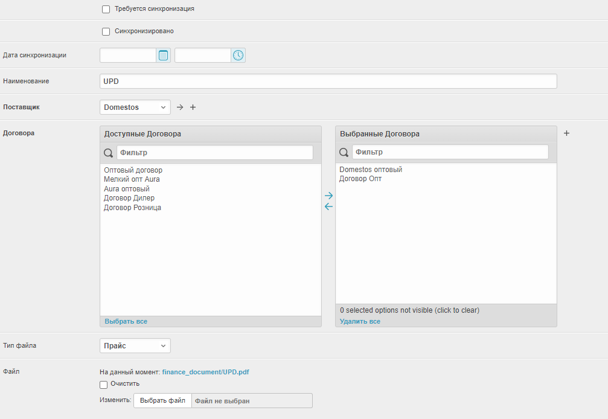This screenshot has height=419, width=608.
Task: Select Договор Дилер in available contracts
Action: [x=129, y=198]
